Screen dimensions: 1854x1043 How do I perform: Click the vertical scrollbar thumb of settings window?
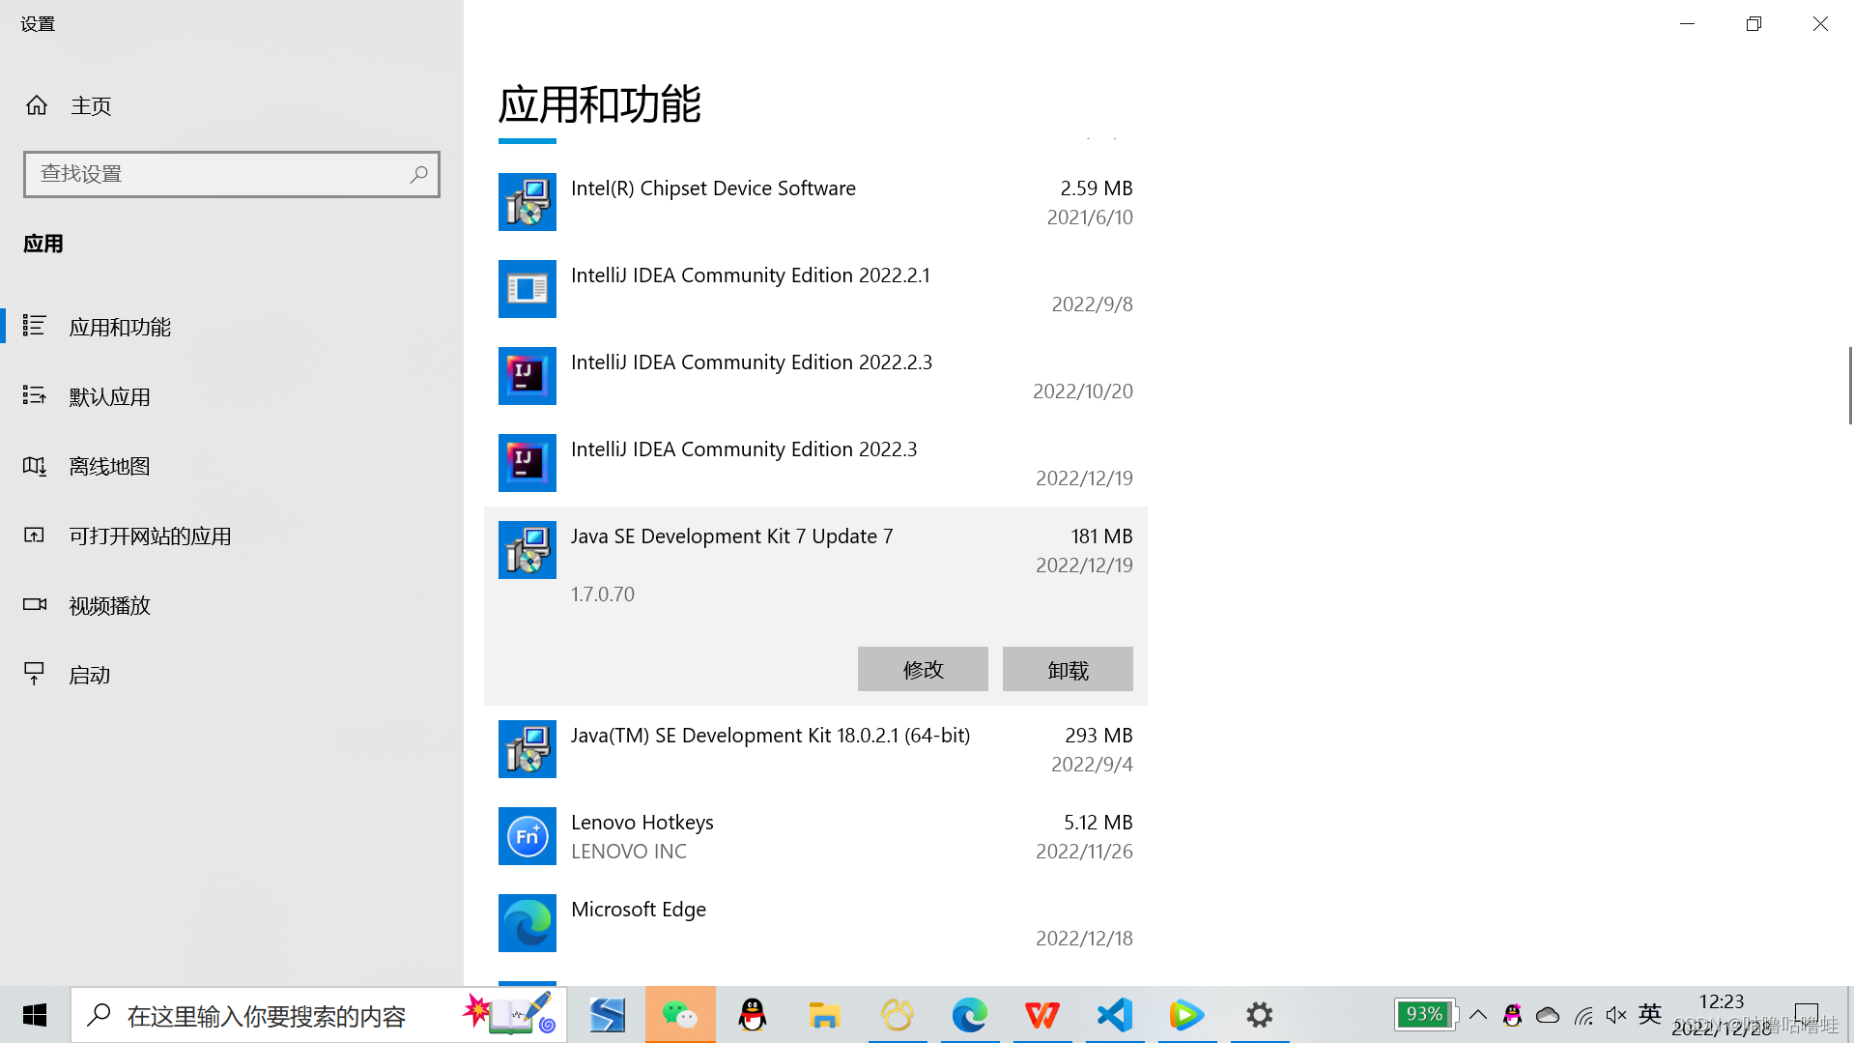point(1850,385)
